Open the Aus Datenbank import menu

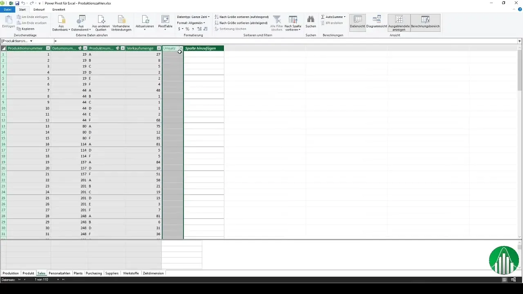point(61,23)
